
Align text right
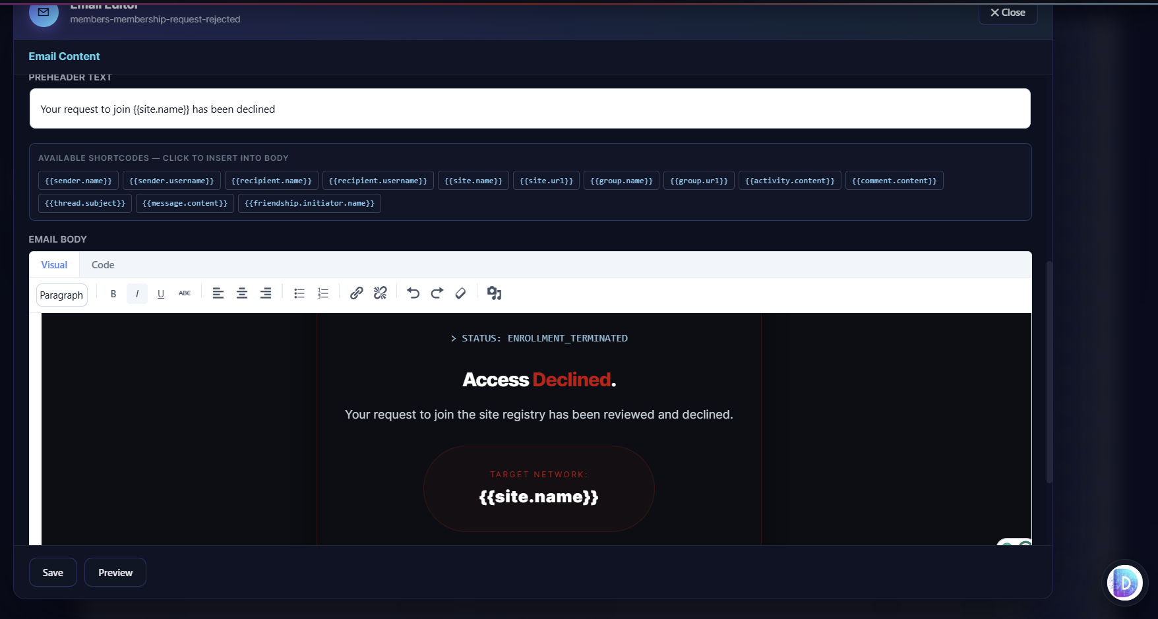(266, 294)
